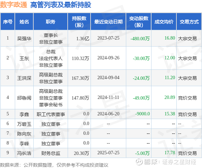Viewport: 202px width, 168px height.
Task: Click the -480.00万 change value
Action: point(140,39)
